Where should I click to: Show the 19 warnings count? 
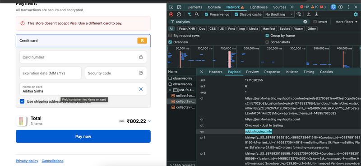coord(315,7)
